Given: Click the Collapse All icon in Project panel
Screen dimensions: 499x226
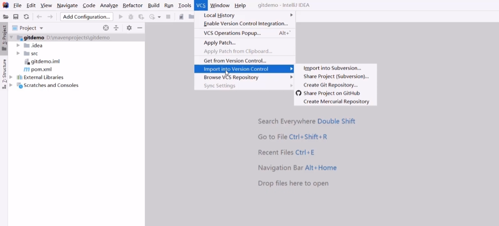Looking at the screenshot, I should pyautogui.click(x=116, y=28).
